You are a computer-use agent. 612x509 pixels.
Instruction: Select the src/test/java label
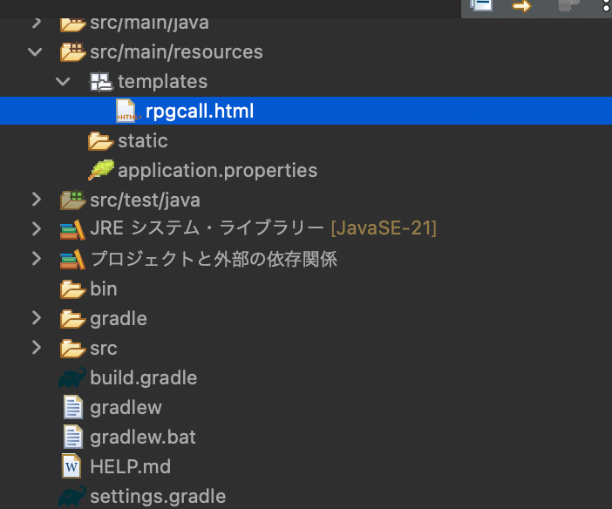(x=146, y=200)
